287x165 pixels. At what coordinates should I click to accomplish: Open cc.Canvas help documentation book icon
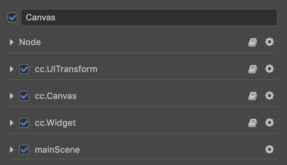(253, 96)
